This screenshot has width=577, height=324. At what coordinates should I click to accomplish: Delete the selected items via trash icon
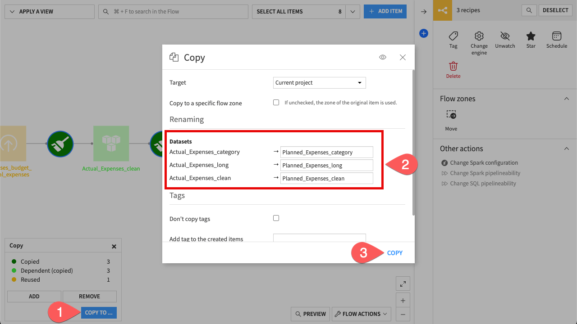click(x=453, y=67)
